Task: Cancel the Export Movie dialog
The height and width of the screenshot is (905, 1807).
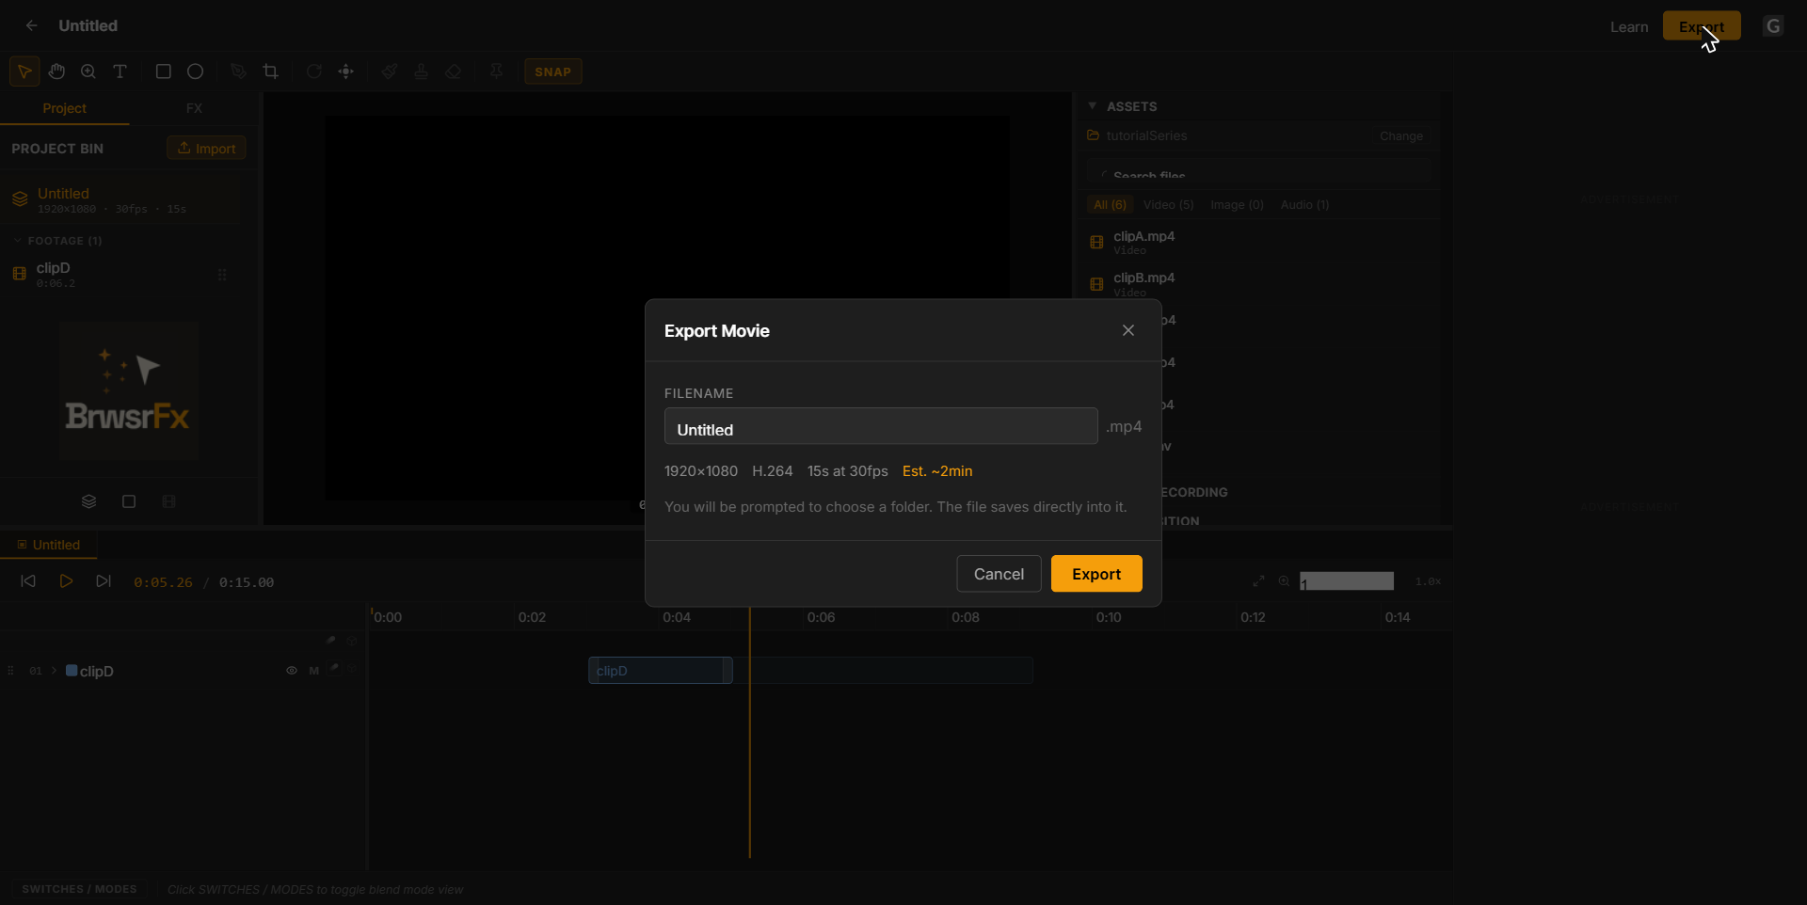Action: (999, 574)
